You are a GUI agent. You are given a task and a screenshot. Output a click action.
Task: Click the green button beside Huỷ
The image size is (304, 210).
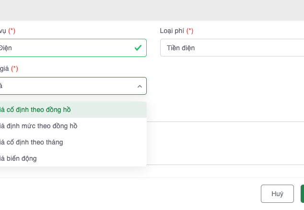coord(302,194)
